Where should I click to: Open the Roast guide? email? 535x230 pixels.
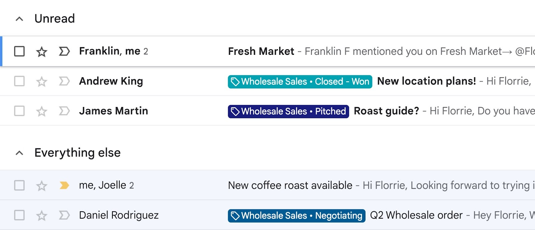point(386,111)
